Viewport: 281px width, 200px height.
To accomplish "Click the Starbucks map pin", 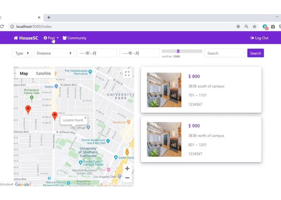I will point(129,122).
